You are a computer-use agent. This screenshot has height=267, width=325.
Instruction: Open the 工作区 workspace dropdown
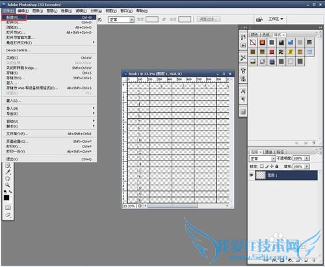click(x=276, y=19)
